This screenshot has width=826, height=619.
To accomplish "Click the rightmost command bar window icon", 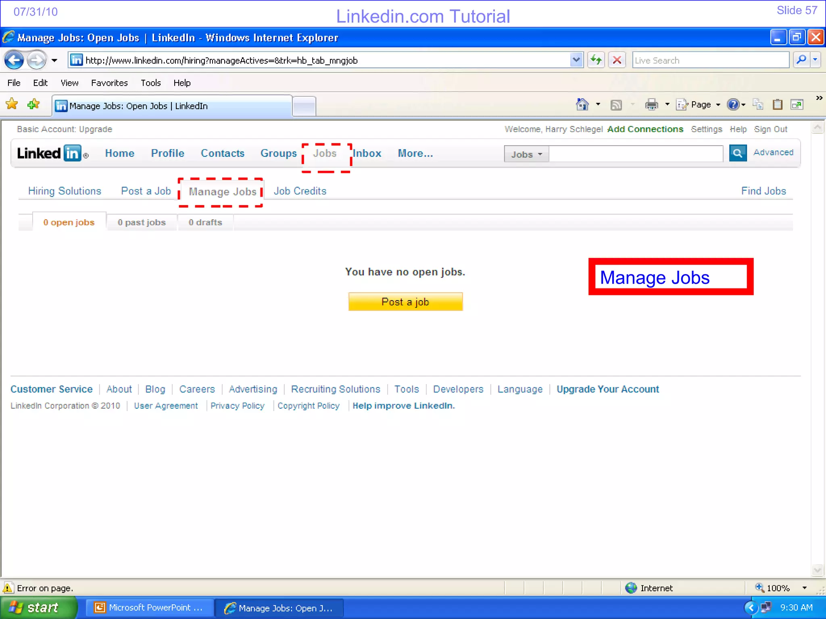I will 797,104.
